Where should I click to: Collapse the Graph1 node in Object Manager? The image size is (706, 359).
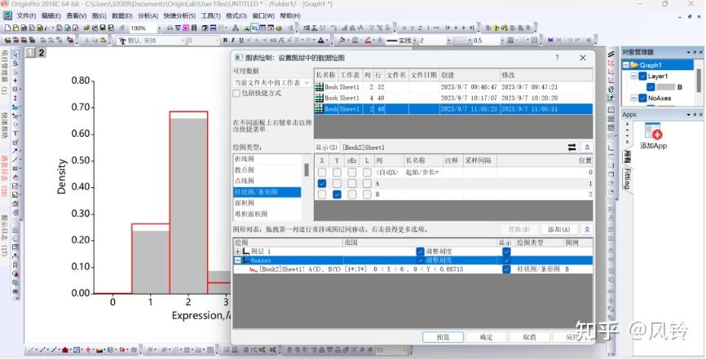(x=626, y=65)
